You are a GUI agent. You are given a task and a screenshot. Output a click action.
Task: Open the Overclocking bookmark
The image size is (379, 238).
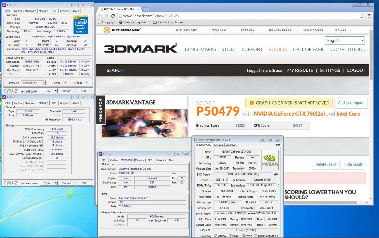[135, 22]
